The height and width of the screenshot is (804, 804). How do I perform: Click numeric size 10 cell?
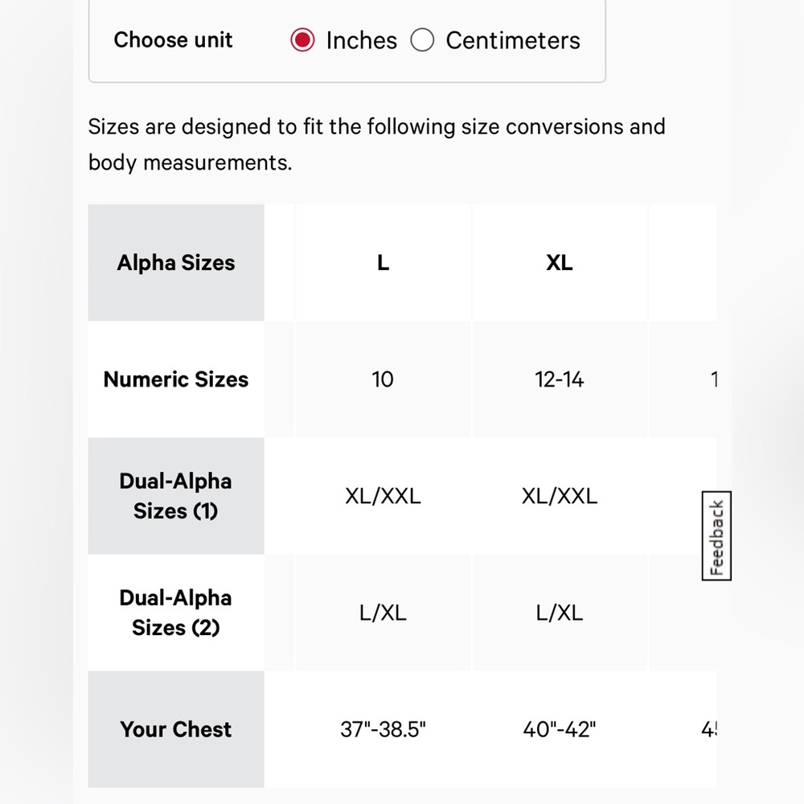click(x=383, y=379)
